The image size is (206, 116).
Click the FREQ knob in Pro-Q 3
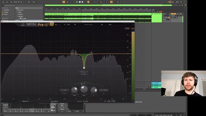[74, 90]
